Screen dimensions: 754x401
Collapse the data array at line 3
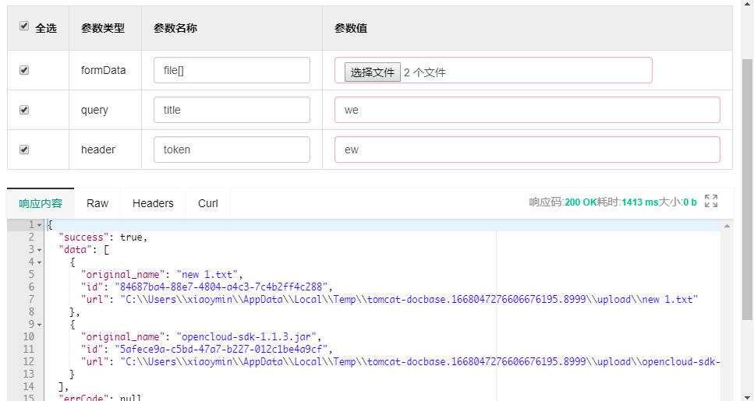click(x=40, y=250)
